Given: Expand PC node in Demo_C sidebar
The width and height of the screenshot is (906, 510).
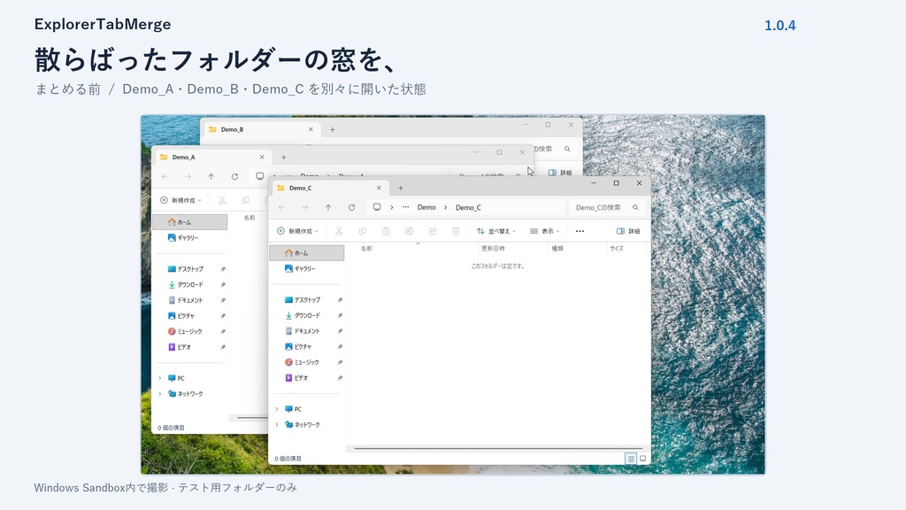Looking at the screenshot, I should 277,409.
